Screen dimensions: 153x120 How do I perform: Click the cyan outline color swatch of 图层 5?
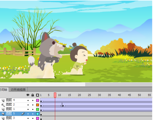38,114
